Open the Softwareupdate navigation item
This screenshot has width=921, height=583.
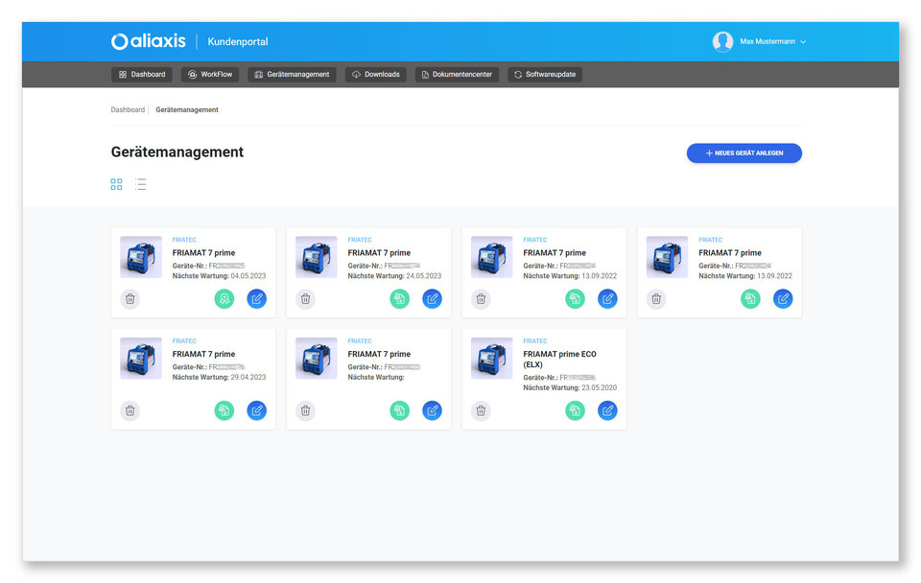point(545,75)
